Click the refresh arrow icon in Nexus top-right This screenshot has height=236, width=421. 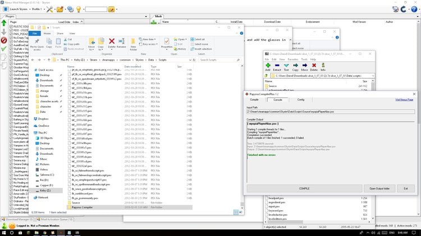pyautogui.click(x=404, y=9)
